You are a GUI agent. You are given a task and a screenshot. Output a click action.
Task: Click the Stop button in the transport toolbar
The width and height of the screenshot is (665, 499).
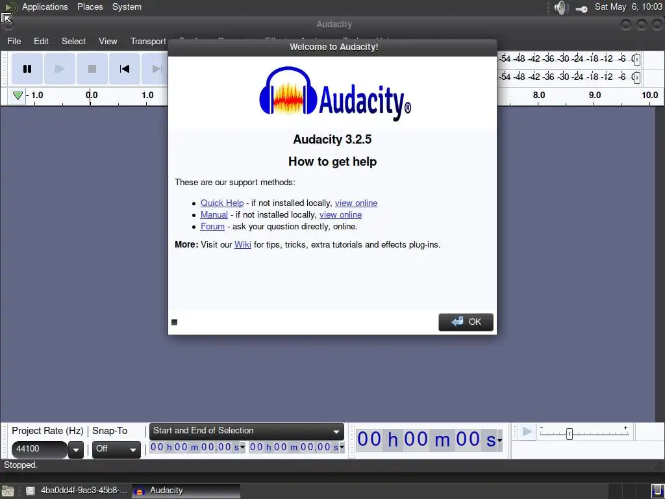(92, 69)
